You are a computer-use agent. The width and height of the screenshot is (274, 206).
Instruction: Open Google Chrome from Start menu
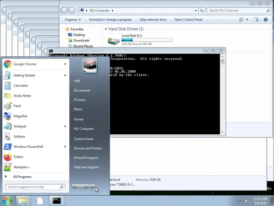click(35, 64)
